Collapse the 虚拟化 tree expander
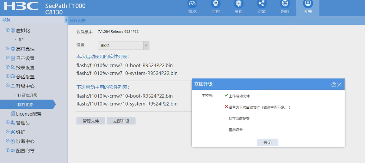The height and width of the screenshot is (163, 365). click(8, 30)
